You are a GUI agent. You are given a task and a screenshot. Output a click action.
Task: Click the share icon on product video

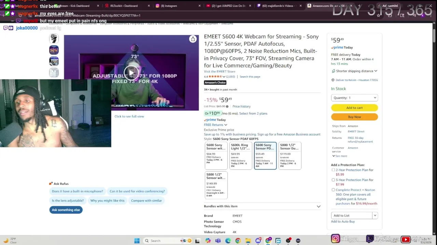[x=193, y=39]
